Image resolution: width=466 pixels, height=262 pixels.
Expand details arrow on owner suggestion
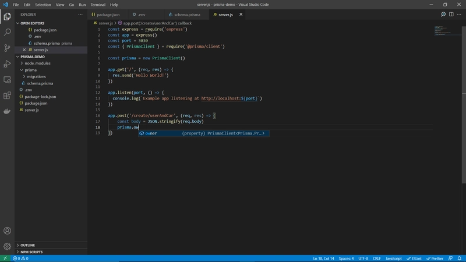[x=264, y=133]
